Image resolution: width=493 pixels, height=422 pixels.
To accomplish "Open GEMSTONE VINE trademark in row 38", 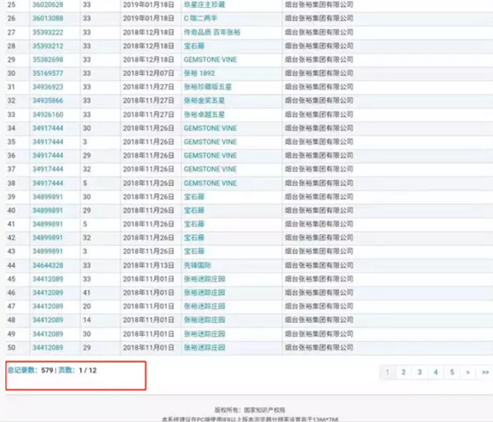I will click(210, 183).
